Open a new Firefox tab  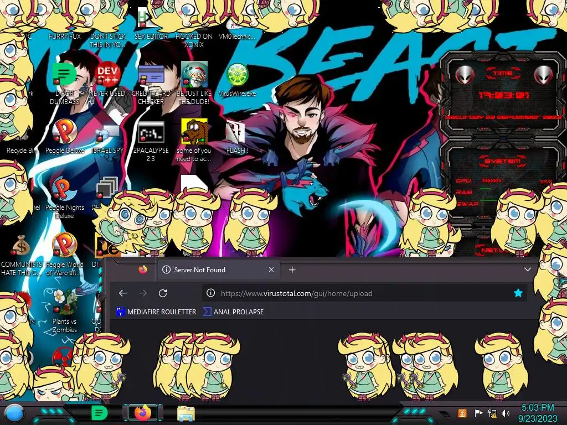click(x=292, y=269)
